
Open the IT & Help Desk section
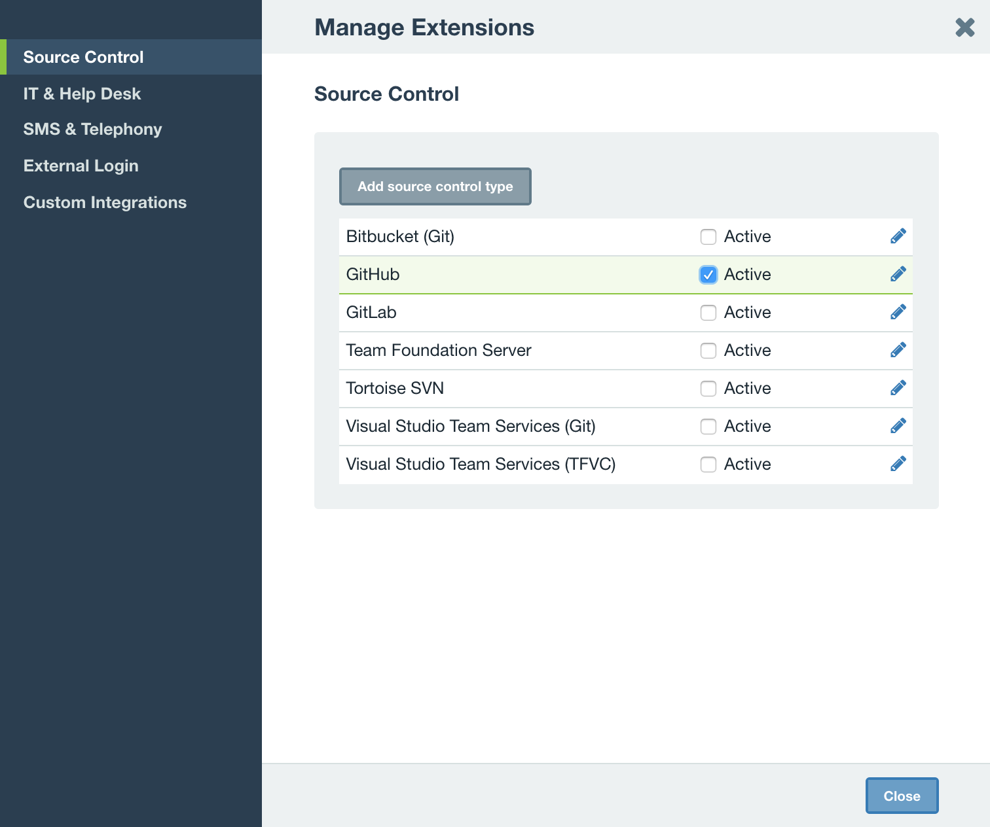coord(82,94)
